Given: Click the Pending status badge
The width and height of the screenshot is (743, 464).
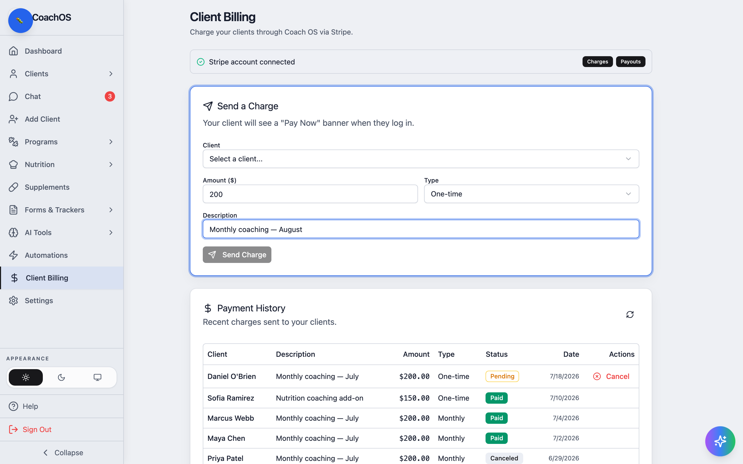Looking at the screenshot, I should tap(502, 376).
